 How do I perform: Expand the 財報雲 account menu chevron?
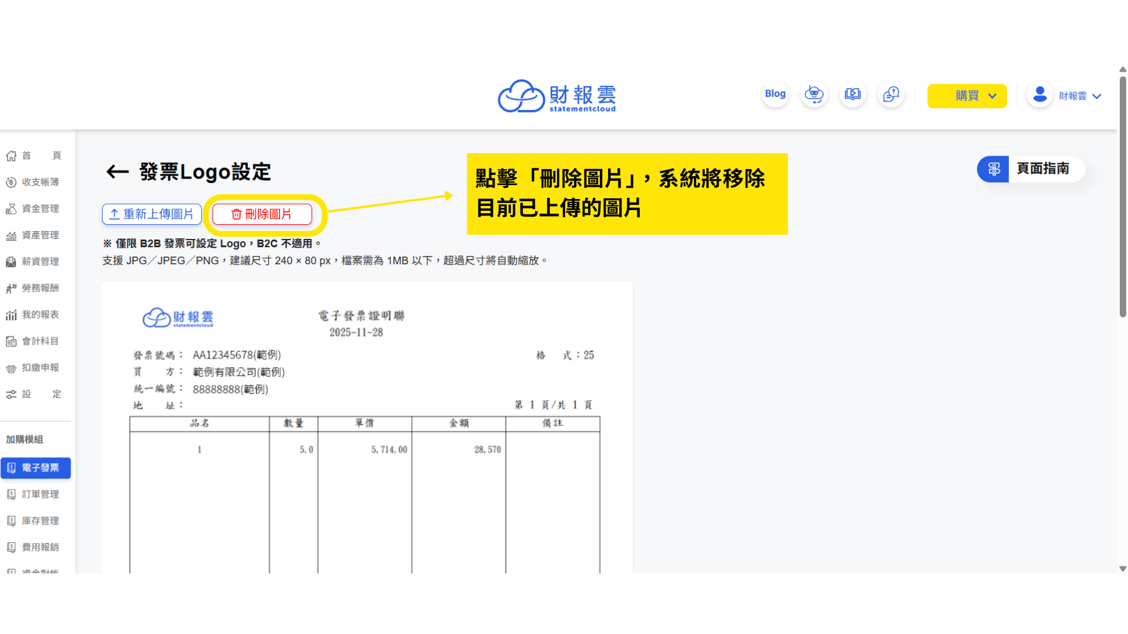tap(1097, 96)
